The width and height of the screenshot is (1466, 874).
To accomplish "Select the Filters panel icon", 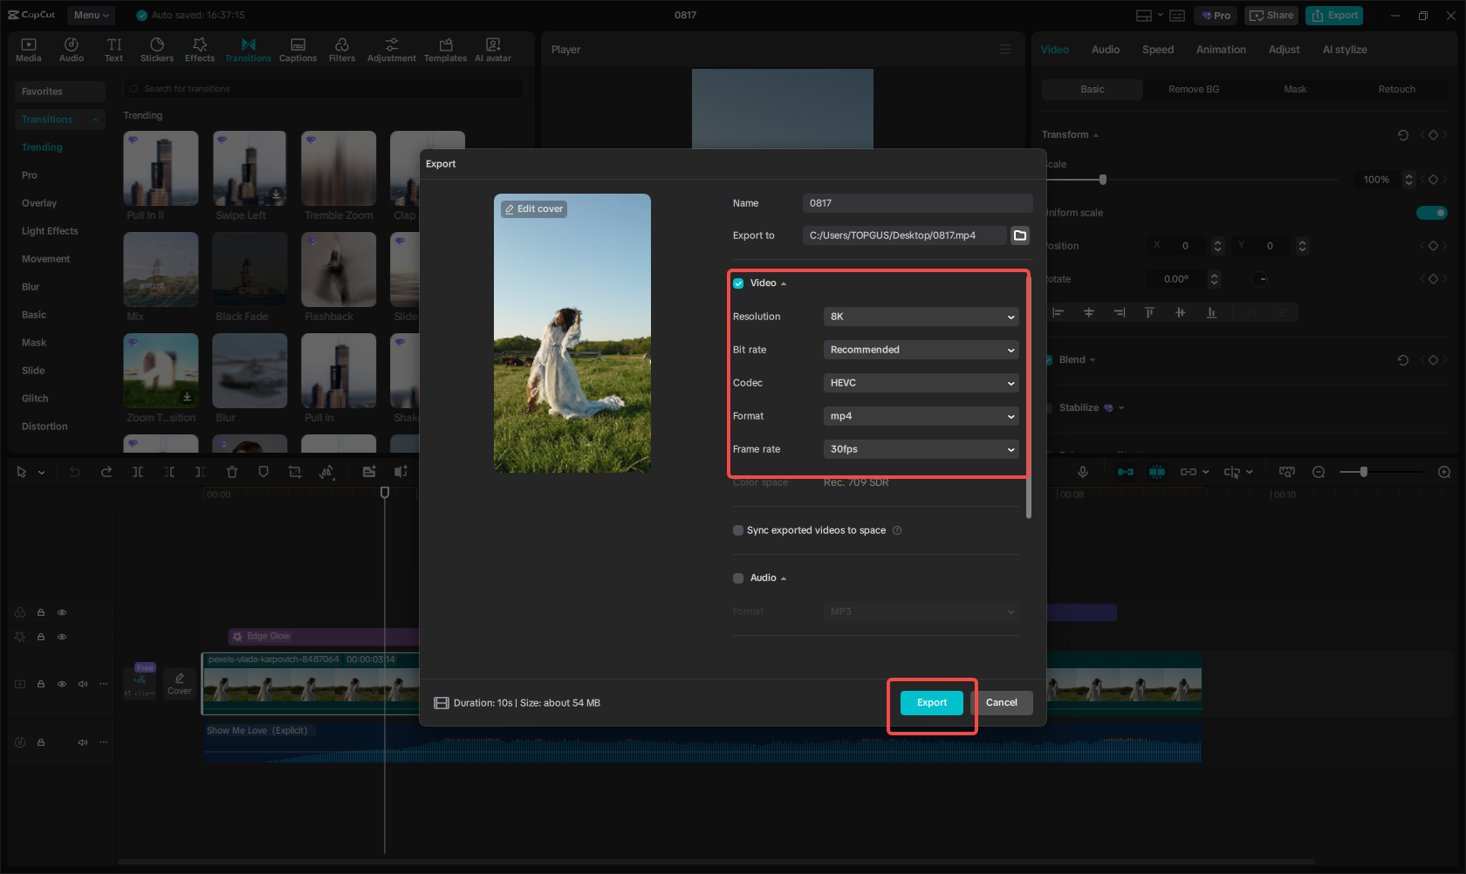I will [341, 49].
